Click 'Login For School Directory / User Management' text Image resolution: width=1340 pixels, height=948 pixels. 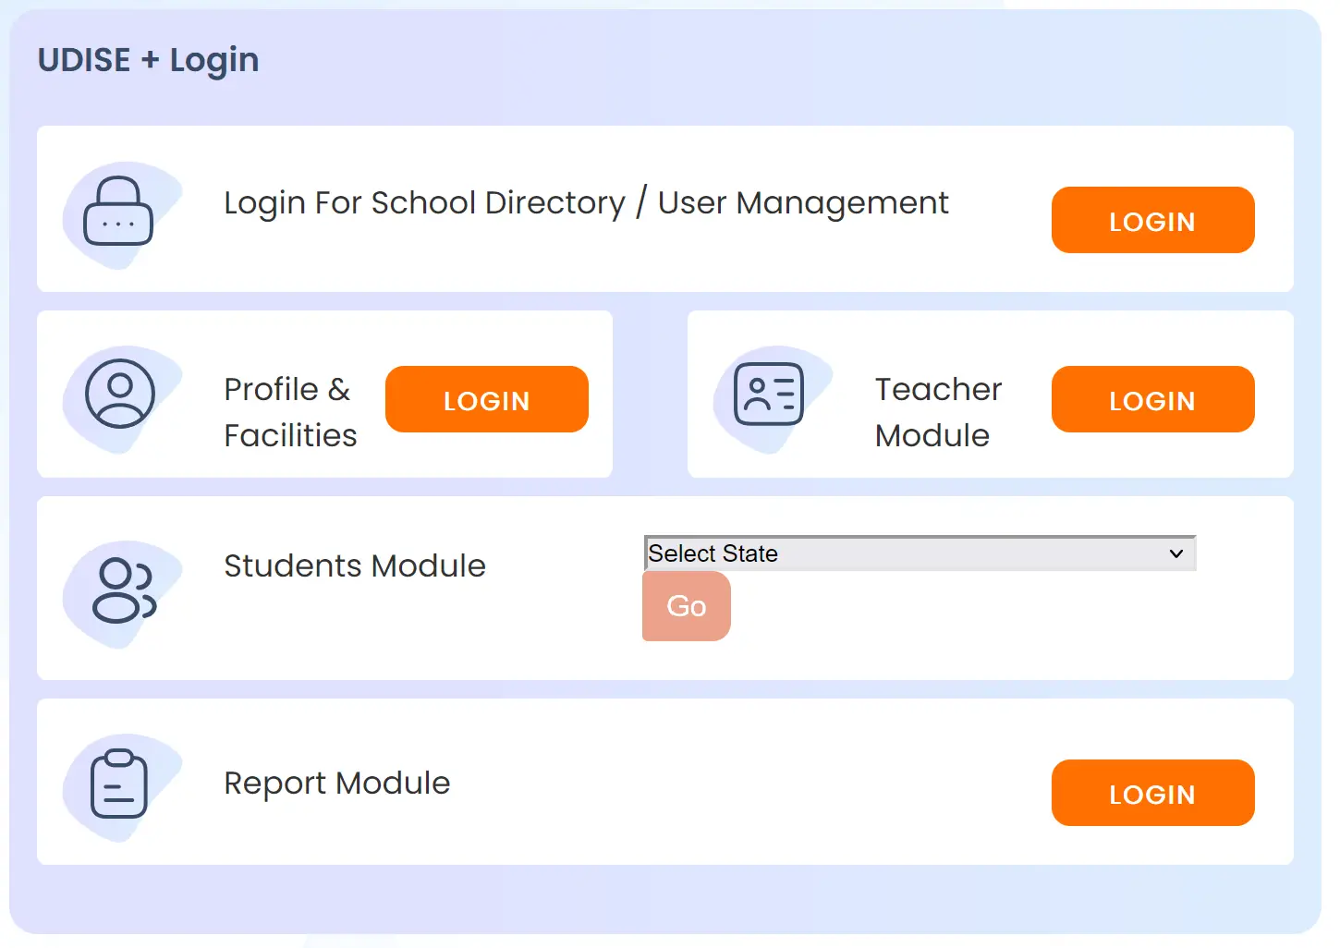click(586, 203)
